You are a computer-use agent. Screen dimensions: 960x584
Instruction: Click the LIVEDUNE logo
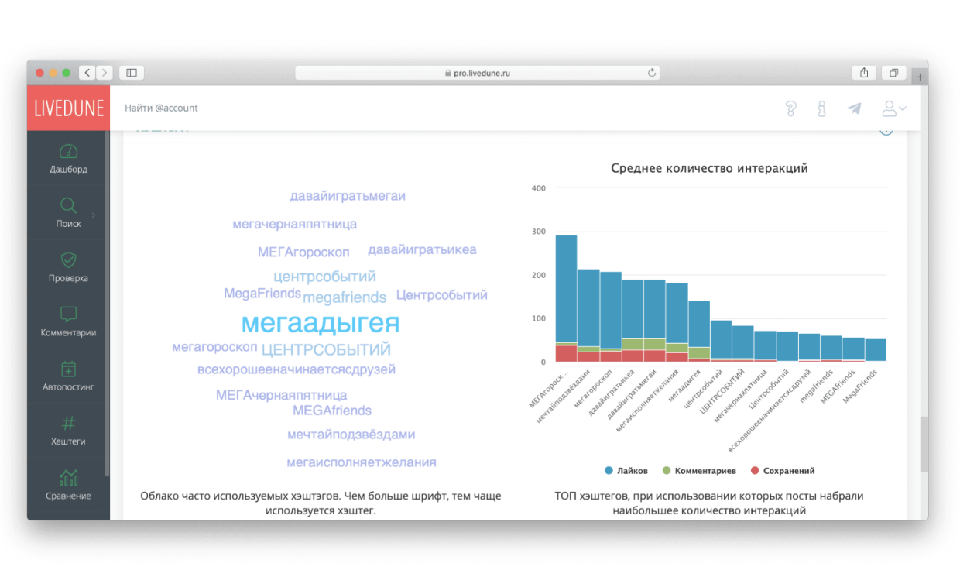point(68,108)
